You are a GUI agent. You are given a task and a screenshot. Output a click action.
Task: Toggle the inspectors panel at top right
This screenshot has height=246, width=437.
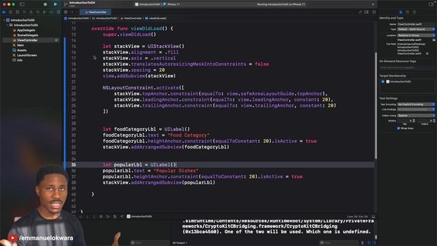431,4
